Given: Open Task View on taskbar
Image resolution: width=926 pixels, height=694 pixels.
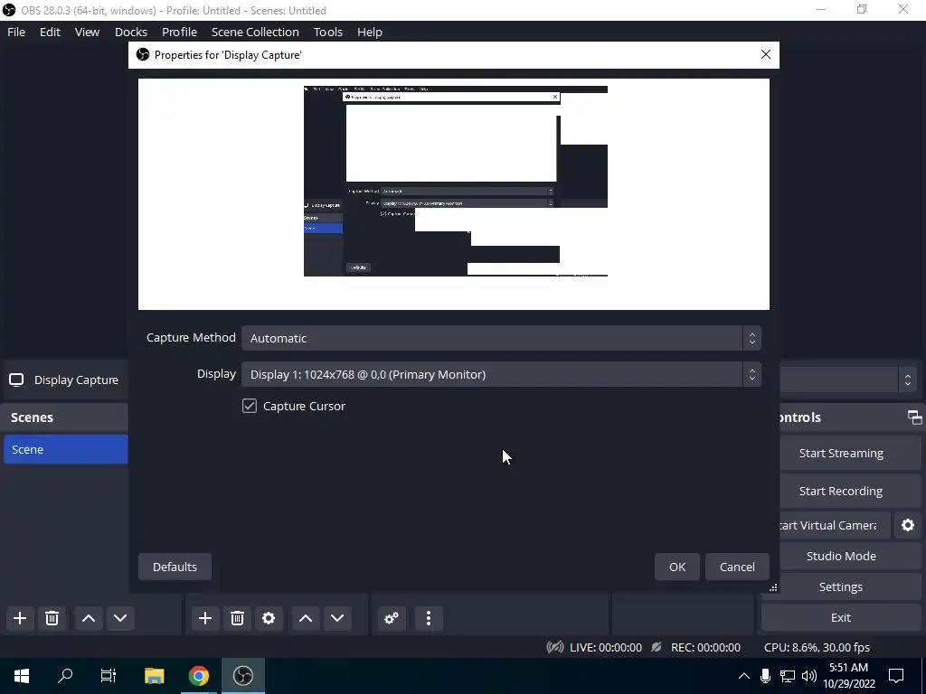Looking at the screenshot, I should click(x=109, y=676).
